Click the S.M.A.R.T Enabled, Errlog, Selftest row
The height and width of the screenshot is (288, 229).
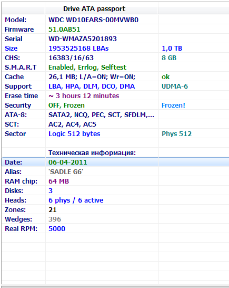click(x=115, y=68)
